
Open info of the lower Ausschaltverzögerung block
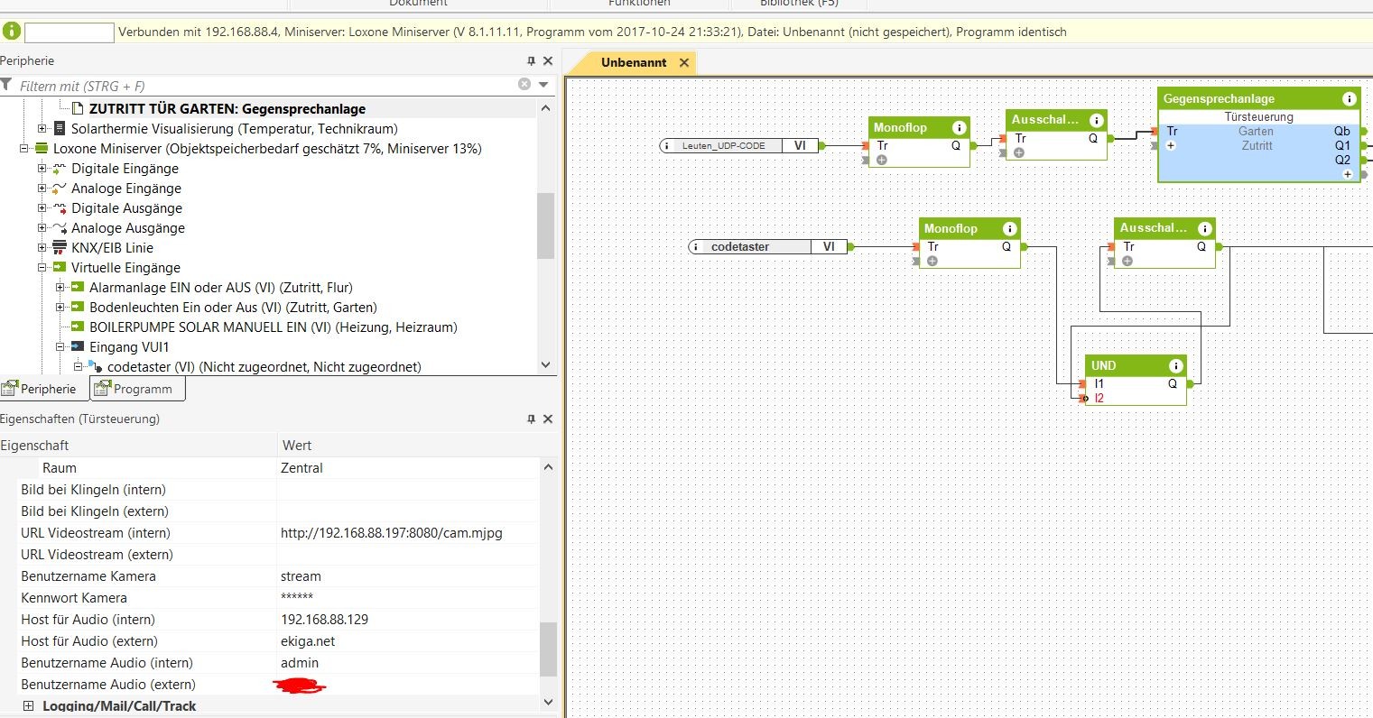coord(1204,228)
